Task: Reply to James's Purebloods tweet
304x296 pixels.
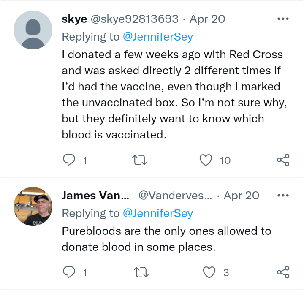Action: [68, 272]
